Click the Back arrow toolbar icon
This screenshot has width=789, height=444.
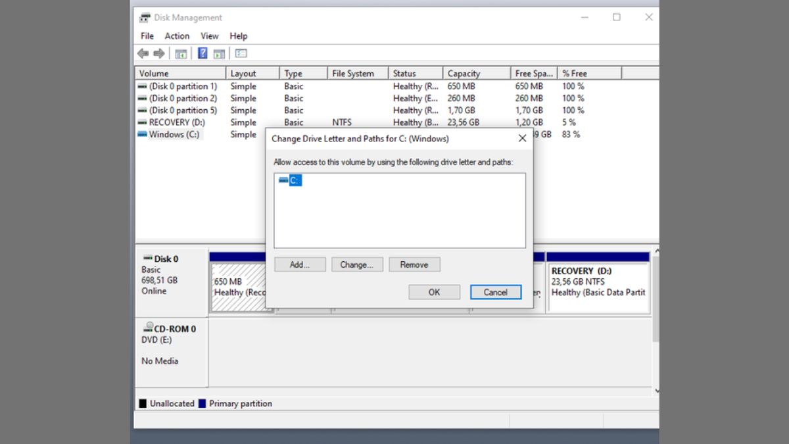tap(143, 54)
